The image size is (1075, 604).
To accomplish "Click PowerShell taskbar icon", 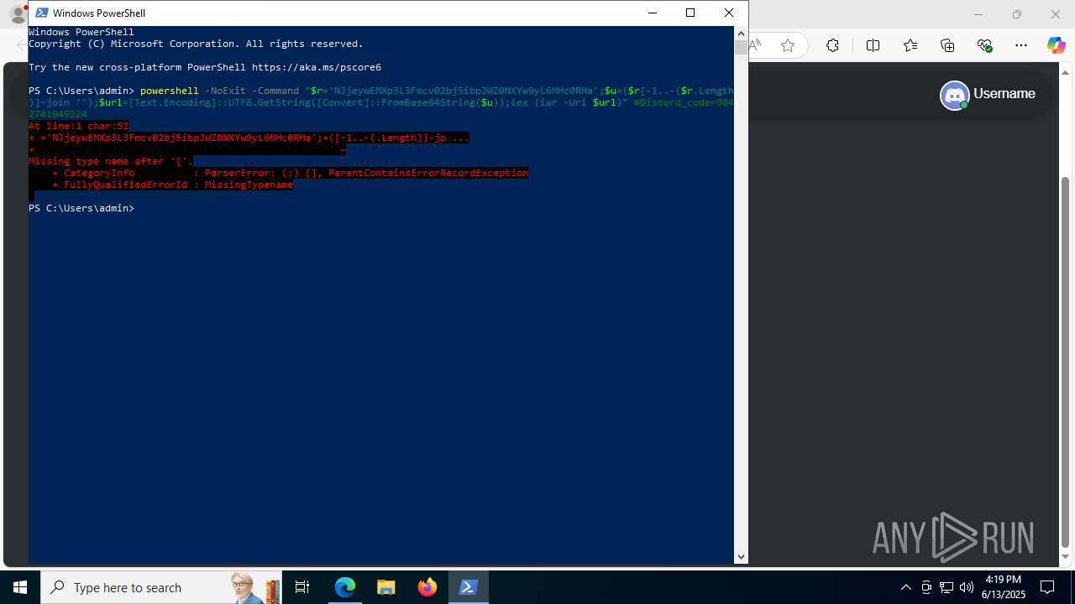I will (x=469, y=587).
